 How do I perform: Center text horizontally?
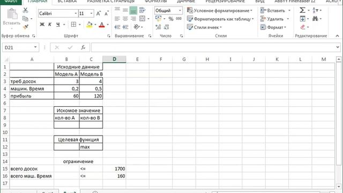click(125, 19)
